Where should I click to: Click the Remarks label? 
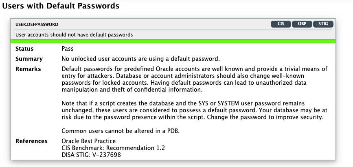28,69
